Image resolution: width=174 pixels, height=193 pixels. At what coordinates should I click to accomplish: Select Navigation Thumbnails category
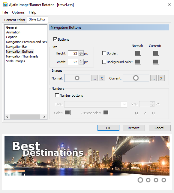22,56
